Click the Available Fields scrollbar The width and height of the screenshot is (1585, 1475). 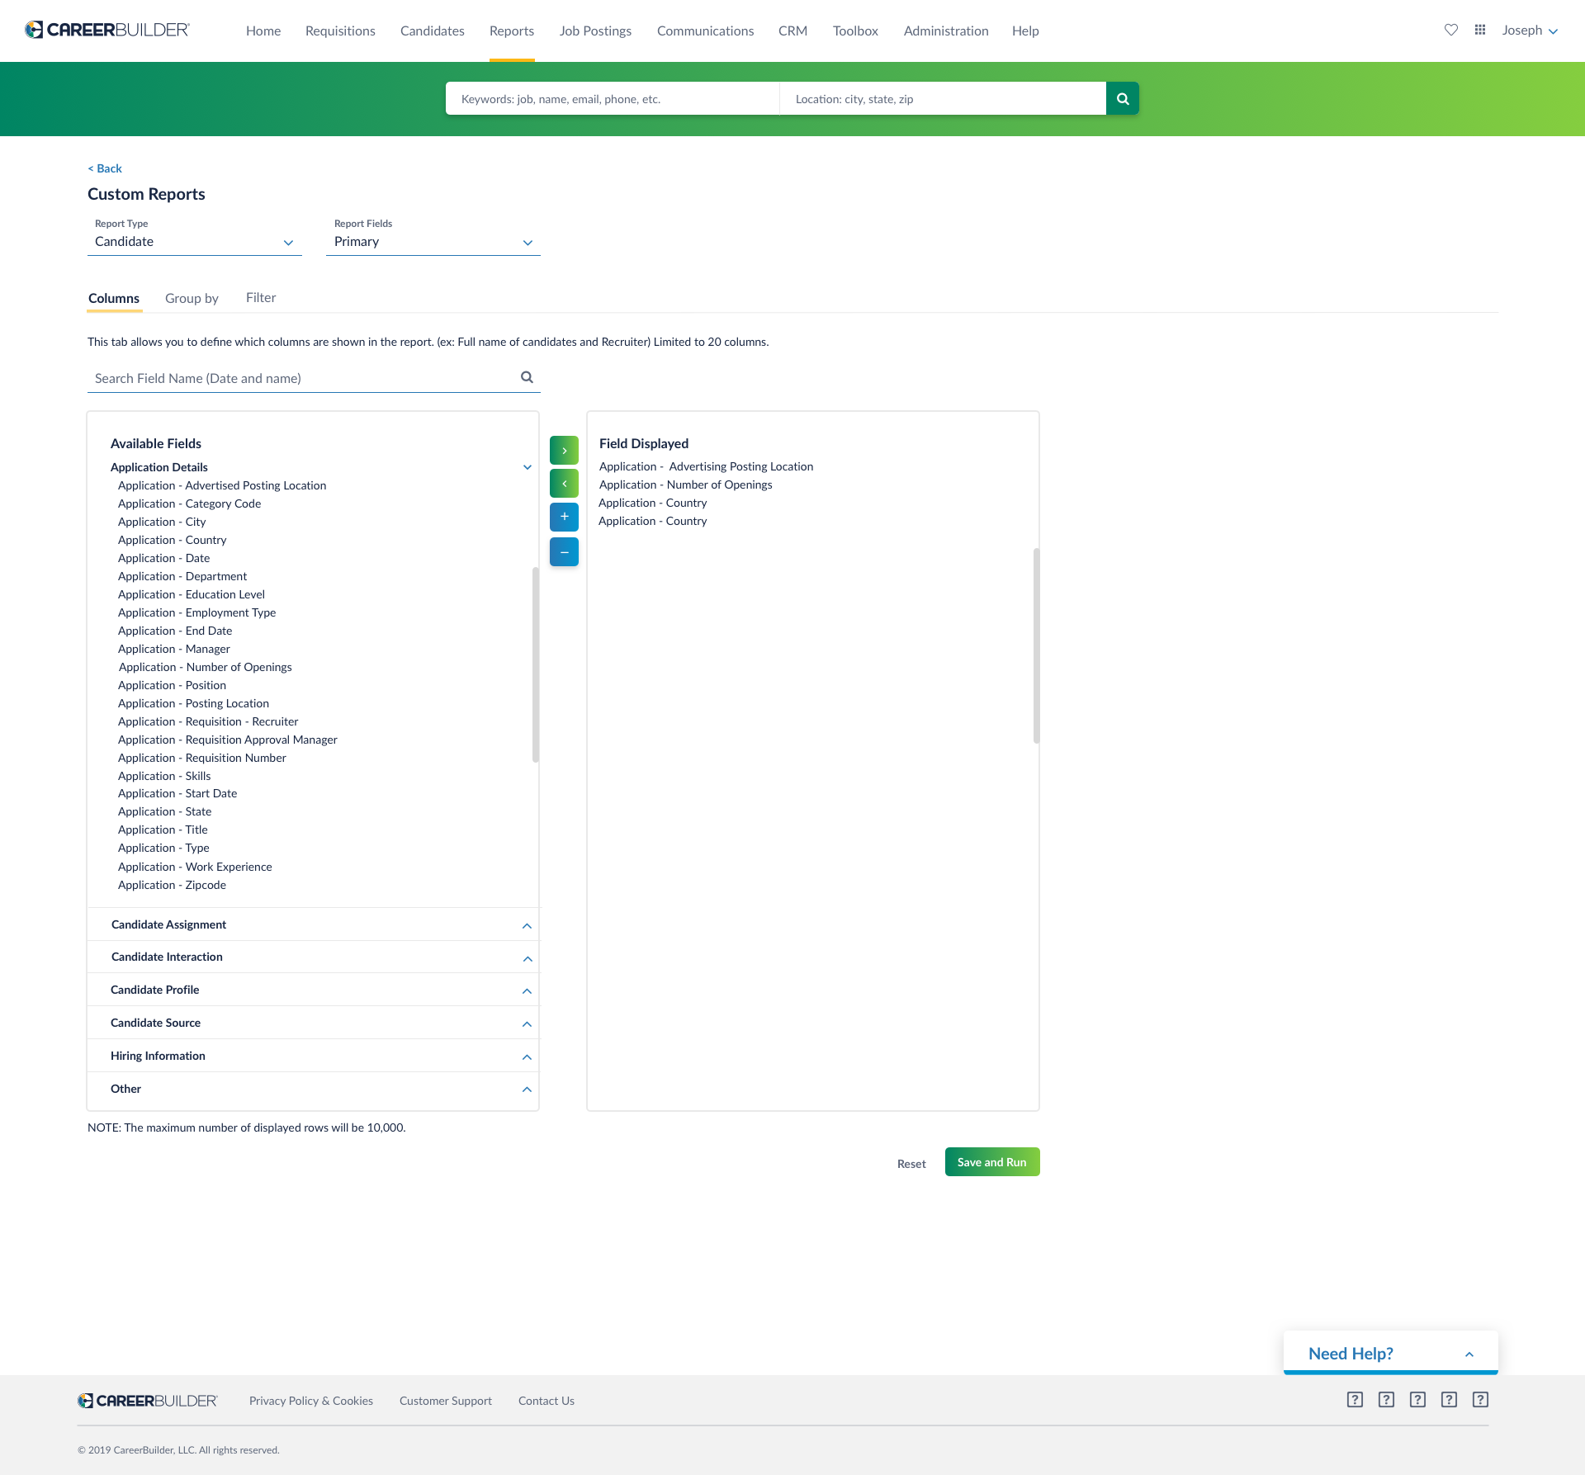tap(536, 664)
